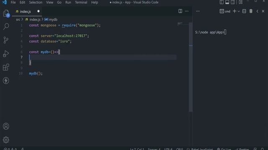Open the Run and Debug view

point(6,54)
